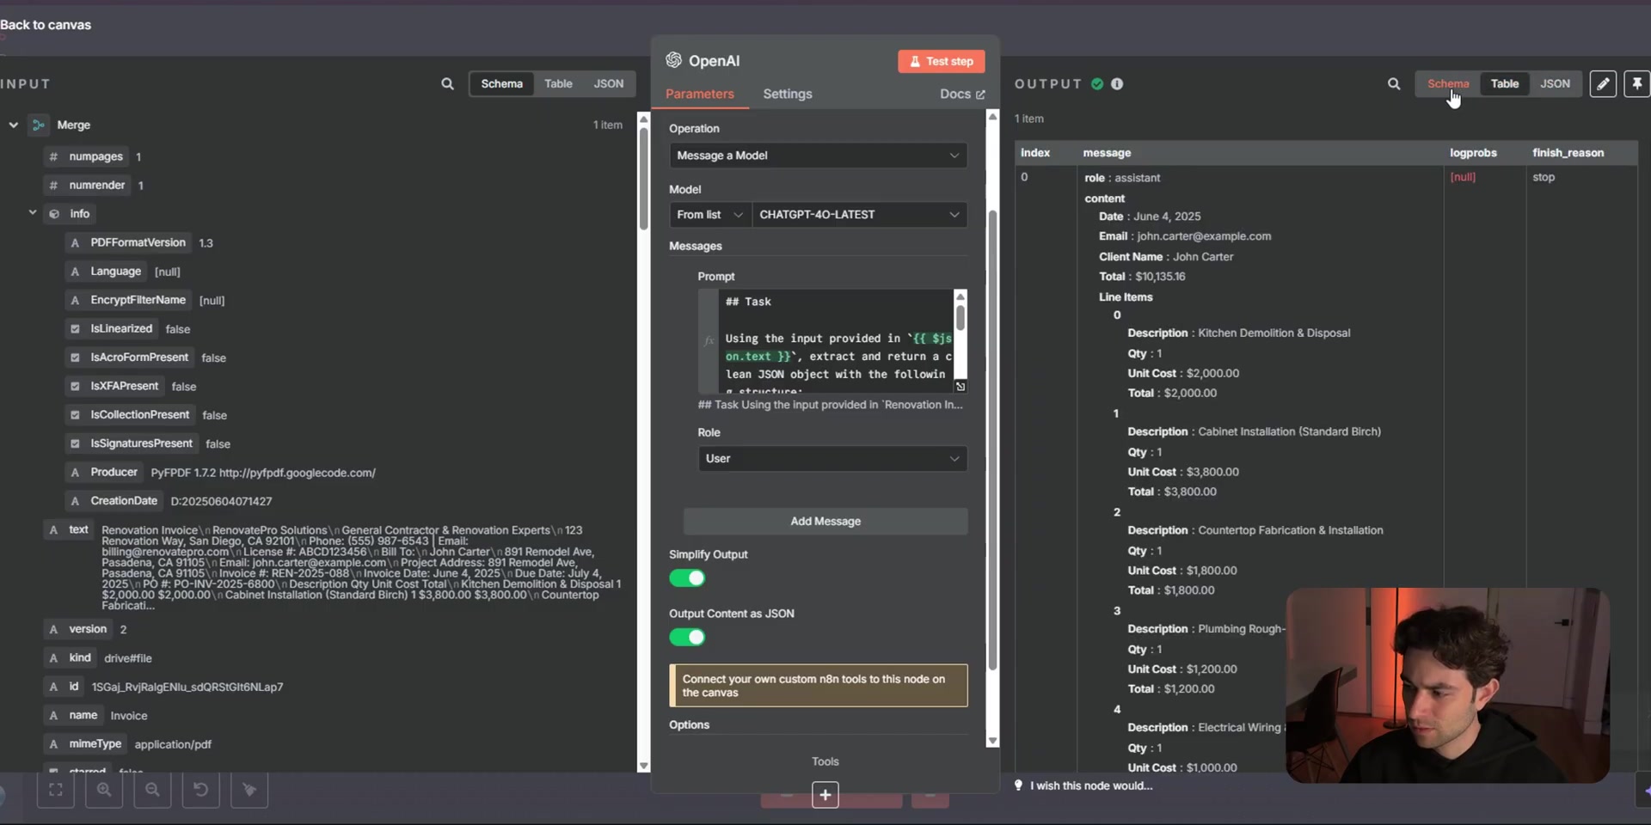Open Docs external link

point(962,95)
